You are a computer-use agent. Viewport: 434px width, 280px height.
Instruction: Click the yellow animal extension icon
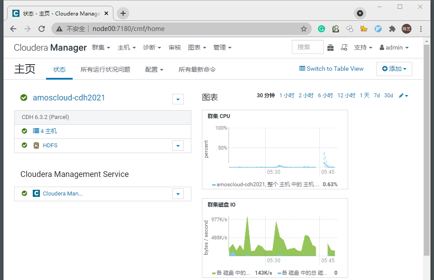pyautogui.click(x=364, y=29)
